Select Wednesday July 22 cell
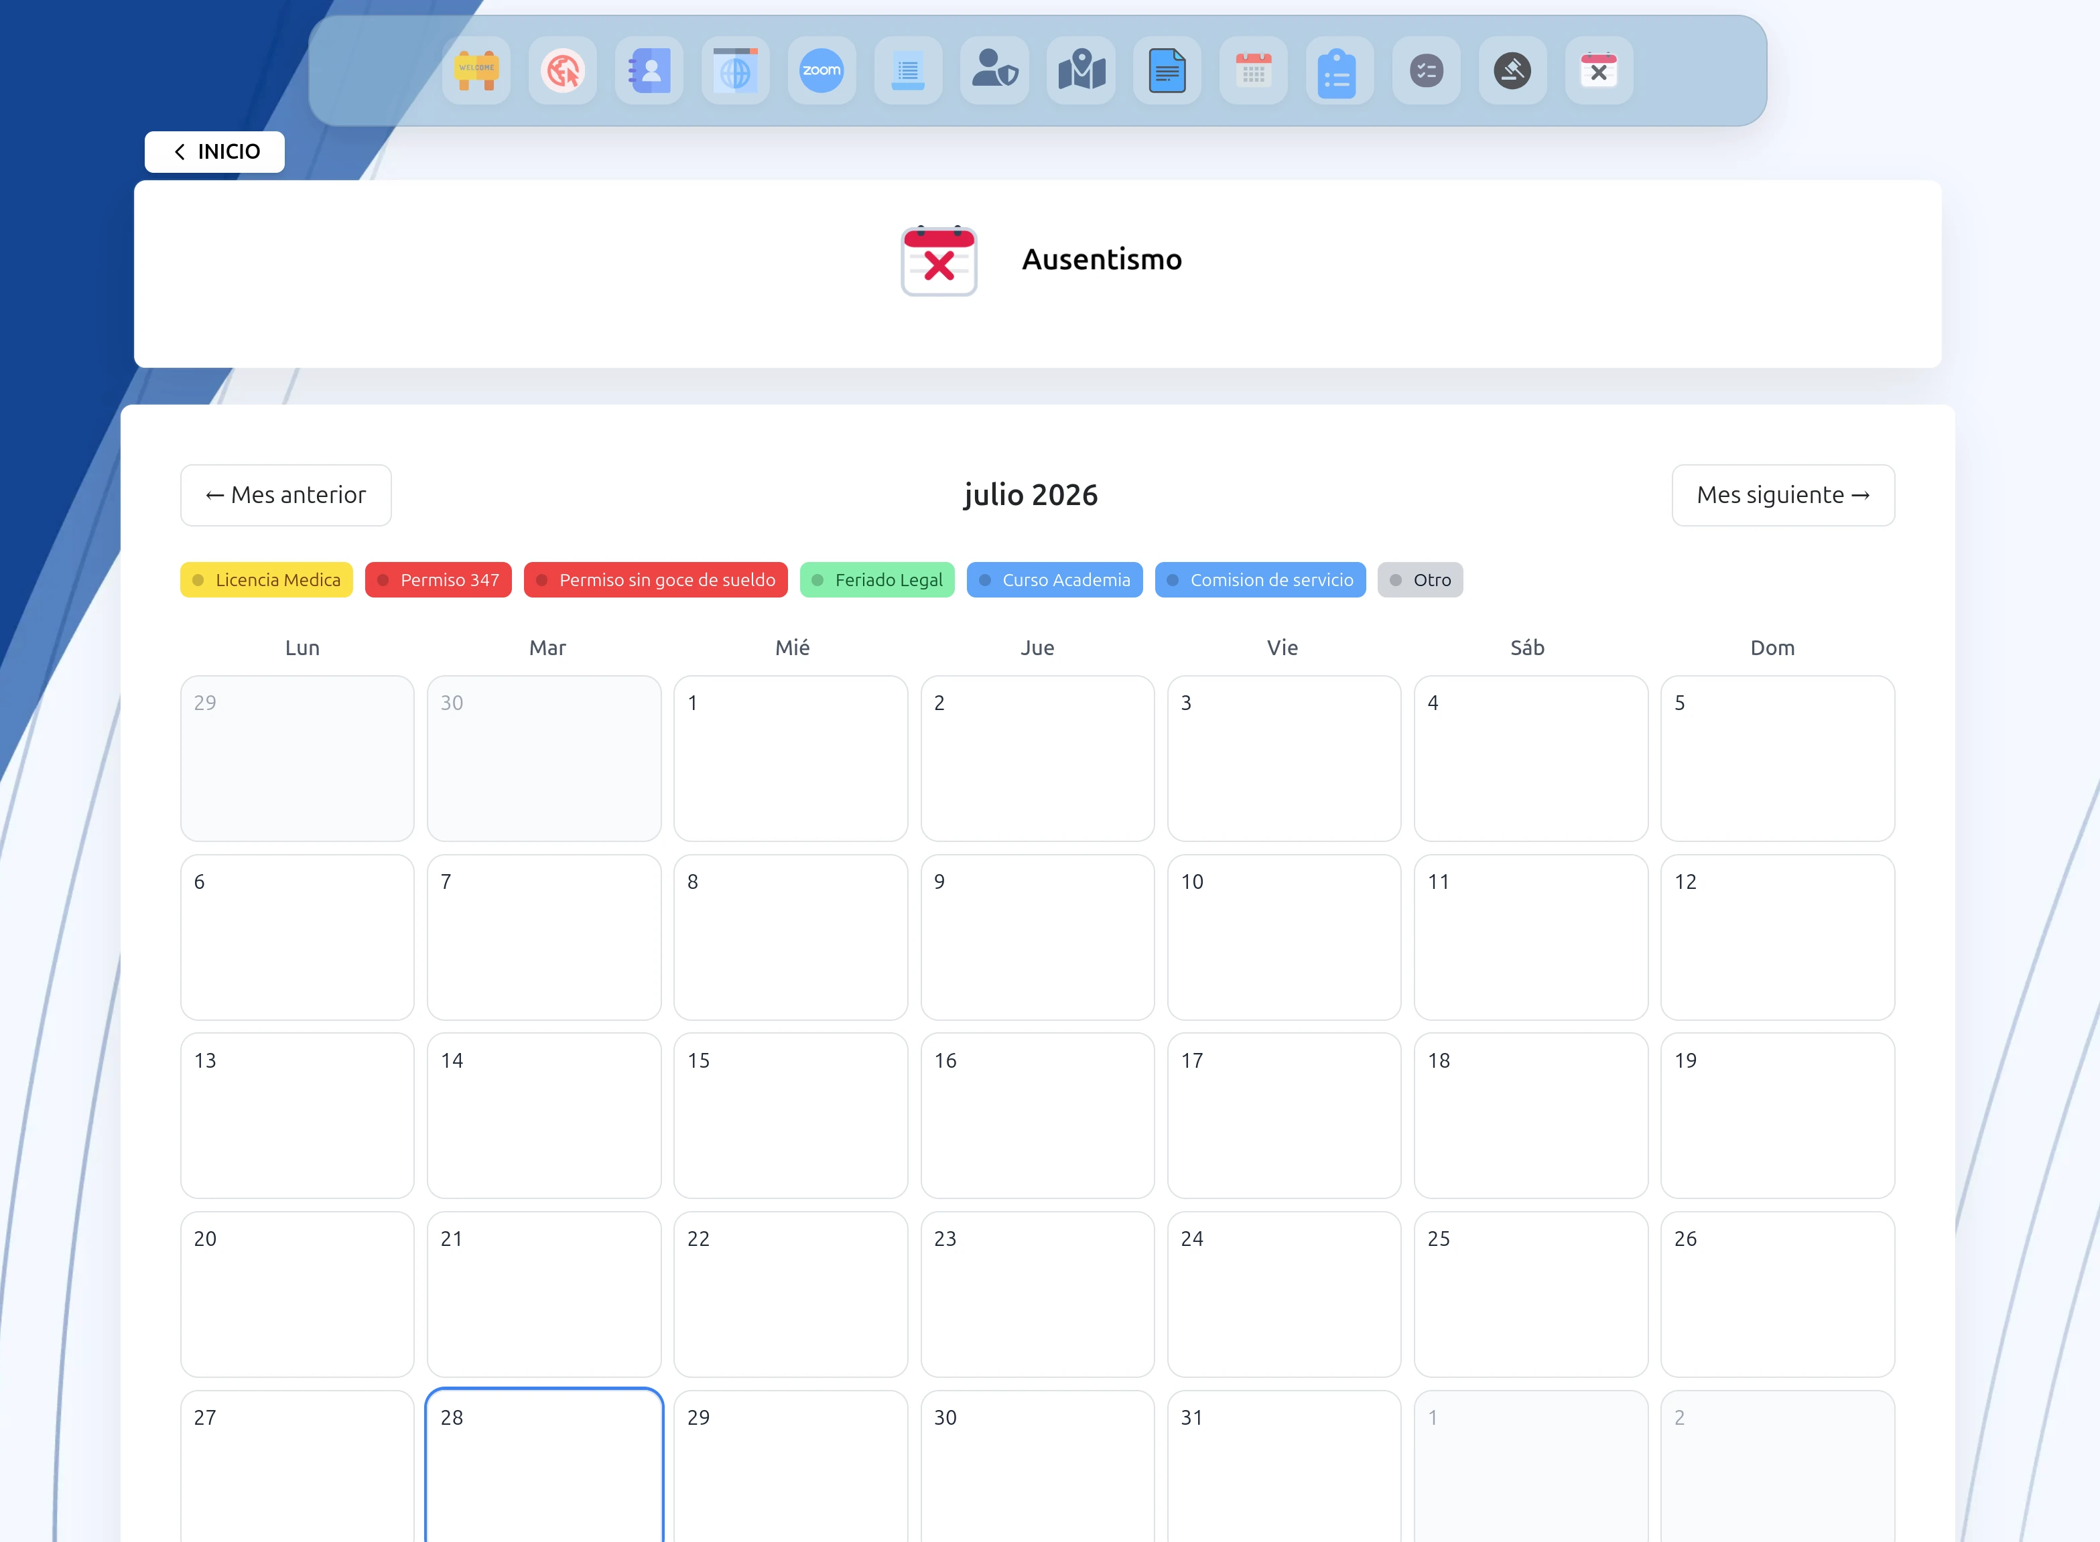The image size is (2100, 1542). [x=791, y=1295]
